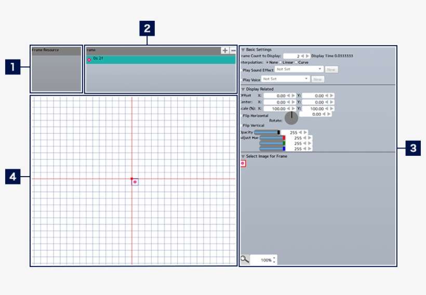Decrease Offset X value with left arrow

click(288, 96)
